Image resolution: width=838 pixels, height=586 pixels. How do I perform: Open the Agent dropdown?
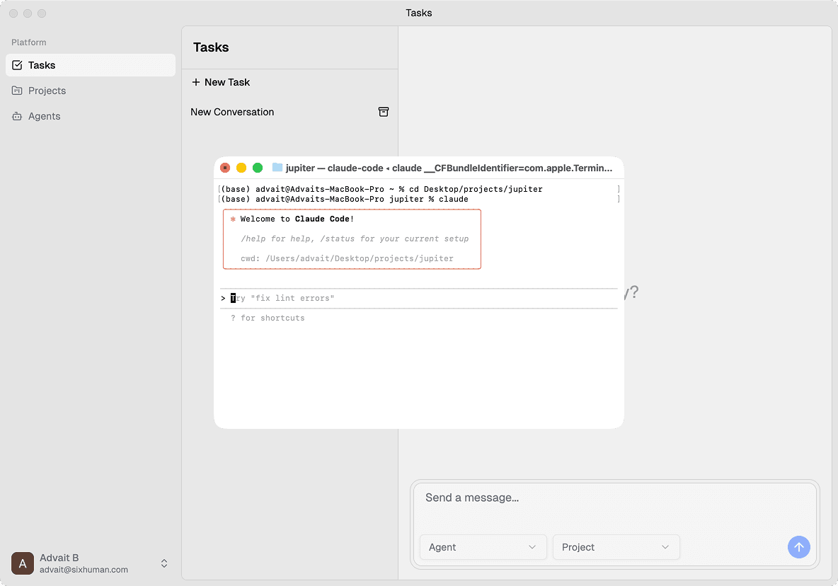click(x=483, y=547)
